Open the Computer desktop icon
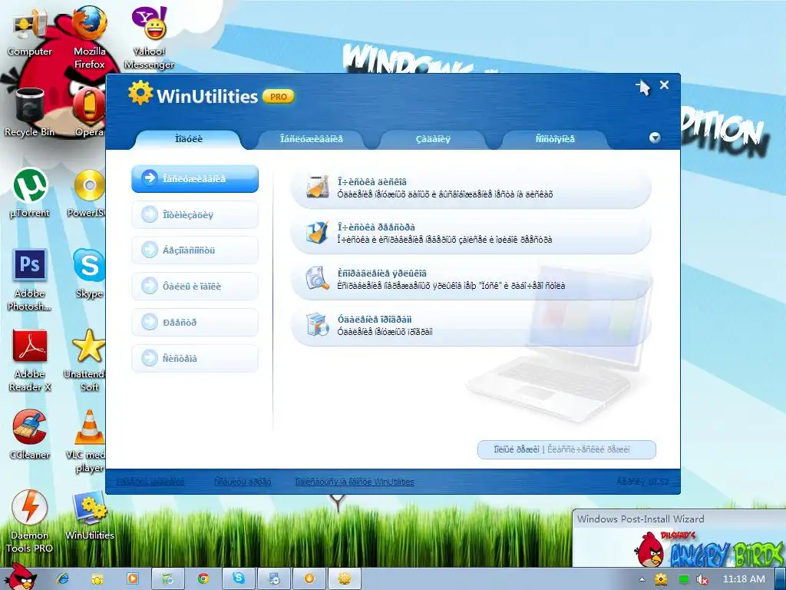The height and width of the screenshot is (590, 786). [30, 32]
